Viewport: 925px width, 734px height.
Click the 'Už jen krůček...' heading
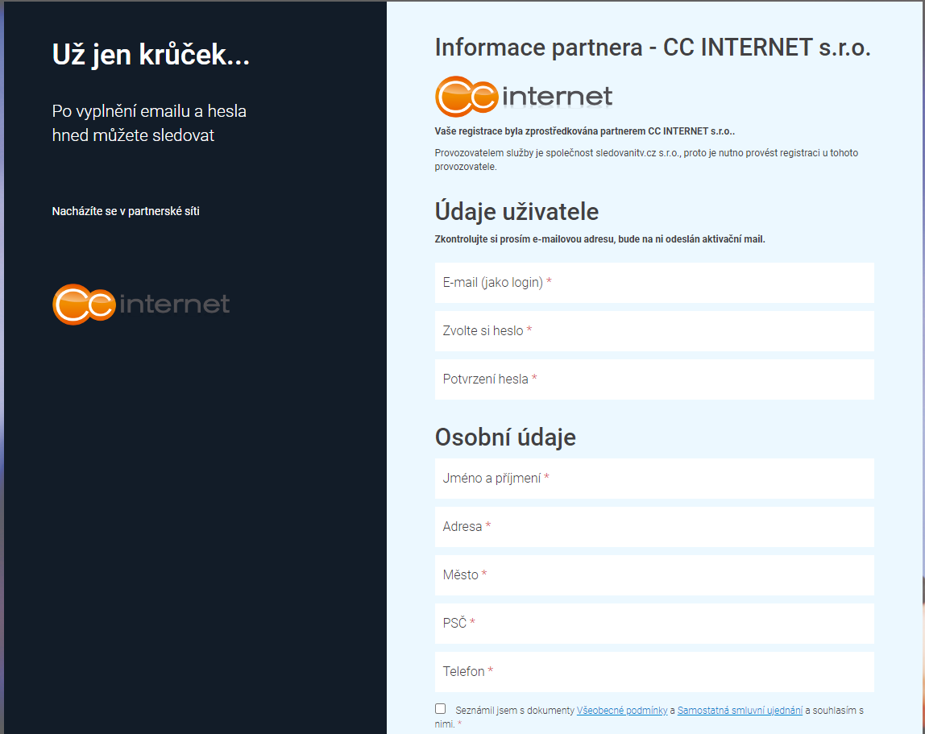coord(151,55)
